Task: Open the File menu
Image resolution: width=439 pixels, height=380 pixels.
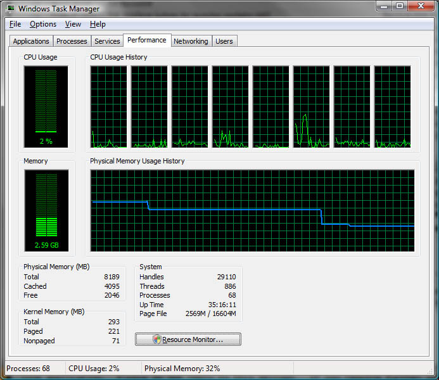Action: click(x=15, y=24)
